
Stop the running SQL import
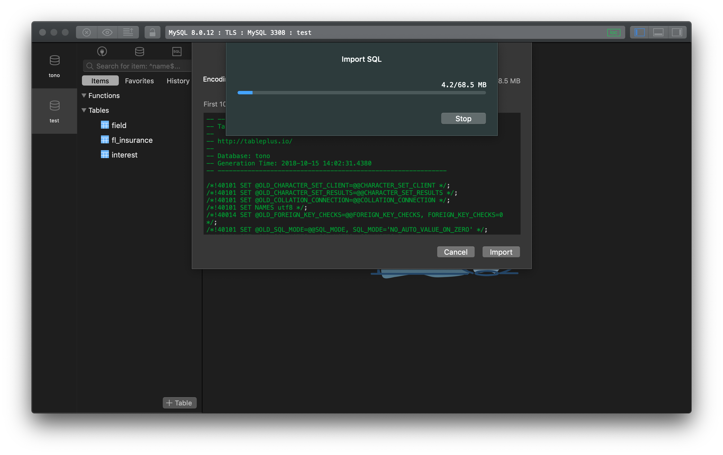point(463,118)
